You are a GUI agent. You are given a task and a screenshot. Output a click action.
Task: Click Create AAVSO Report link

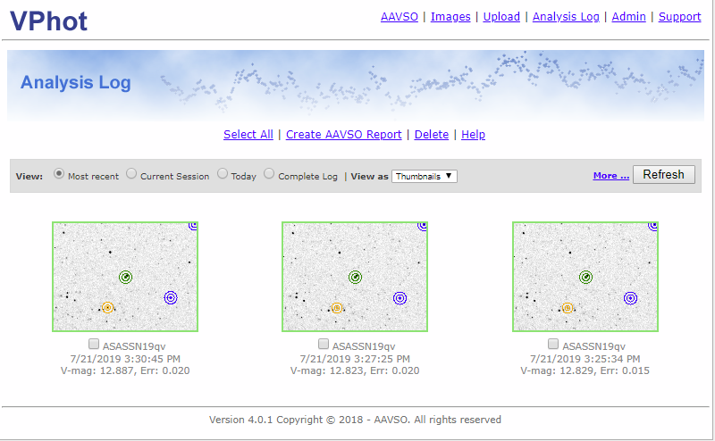click(343, 135)
